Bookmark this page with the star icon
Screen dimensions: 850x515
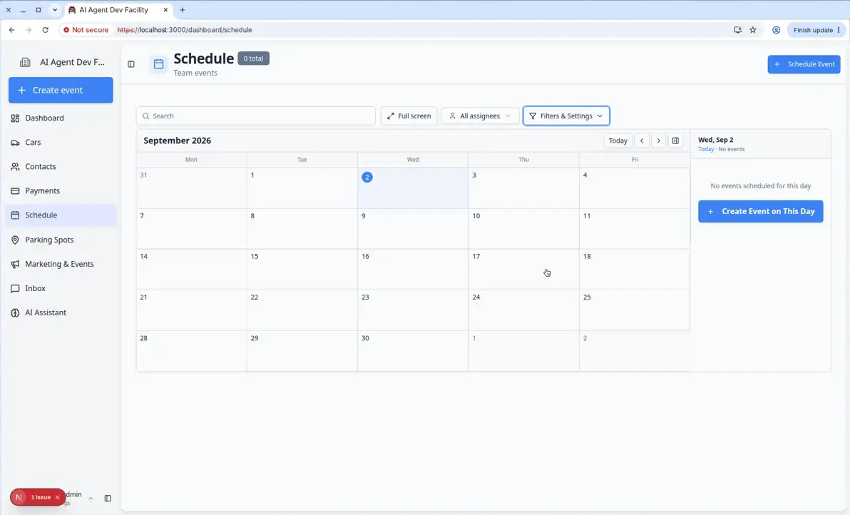pyautogui.click(x=753, y=30)
